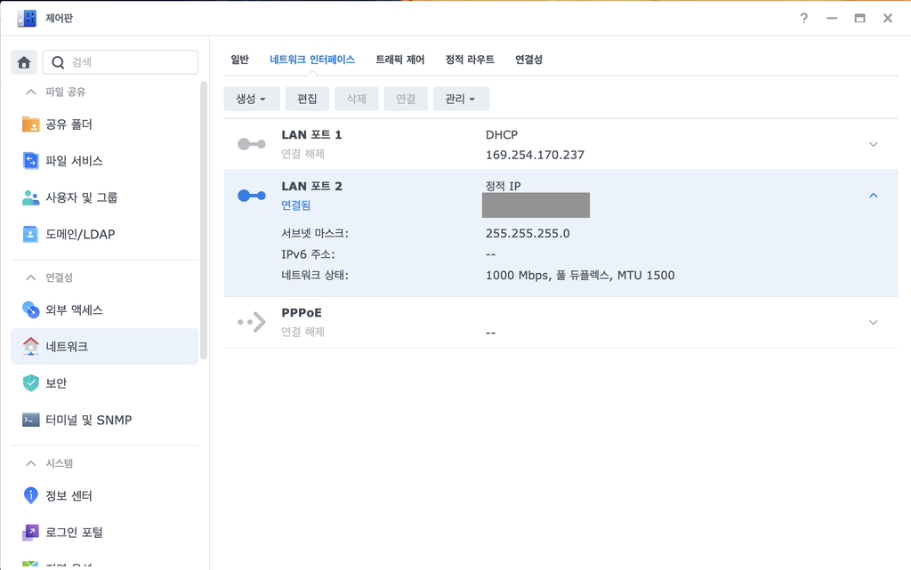Click the 1000 Mbps network status value
The width and height of the screenshot is (911, 570).
click(x=580, y=275)
